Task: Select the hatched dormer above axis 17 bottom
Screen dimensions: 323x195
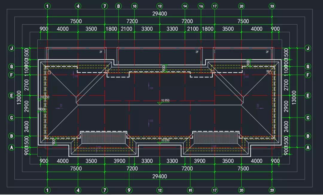Action: (216, 138)
